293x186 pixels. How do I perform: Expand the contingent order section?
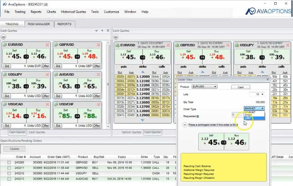click(x=185, y=125)
